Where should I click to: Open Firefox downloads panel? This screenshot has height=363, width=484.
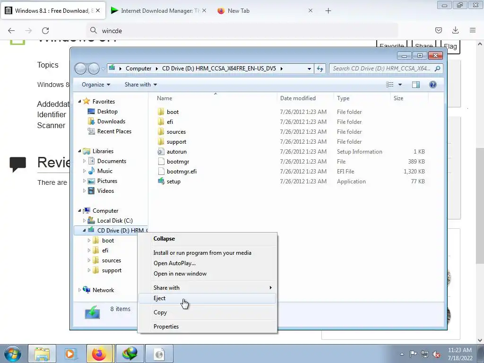coord(455,30)
